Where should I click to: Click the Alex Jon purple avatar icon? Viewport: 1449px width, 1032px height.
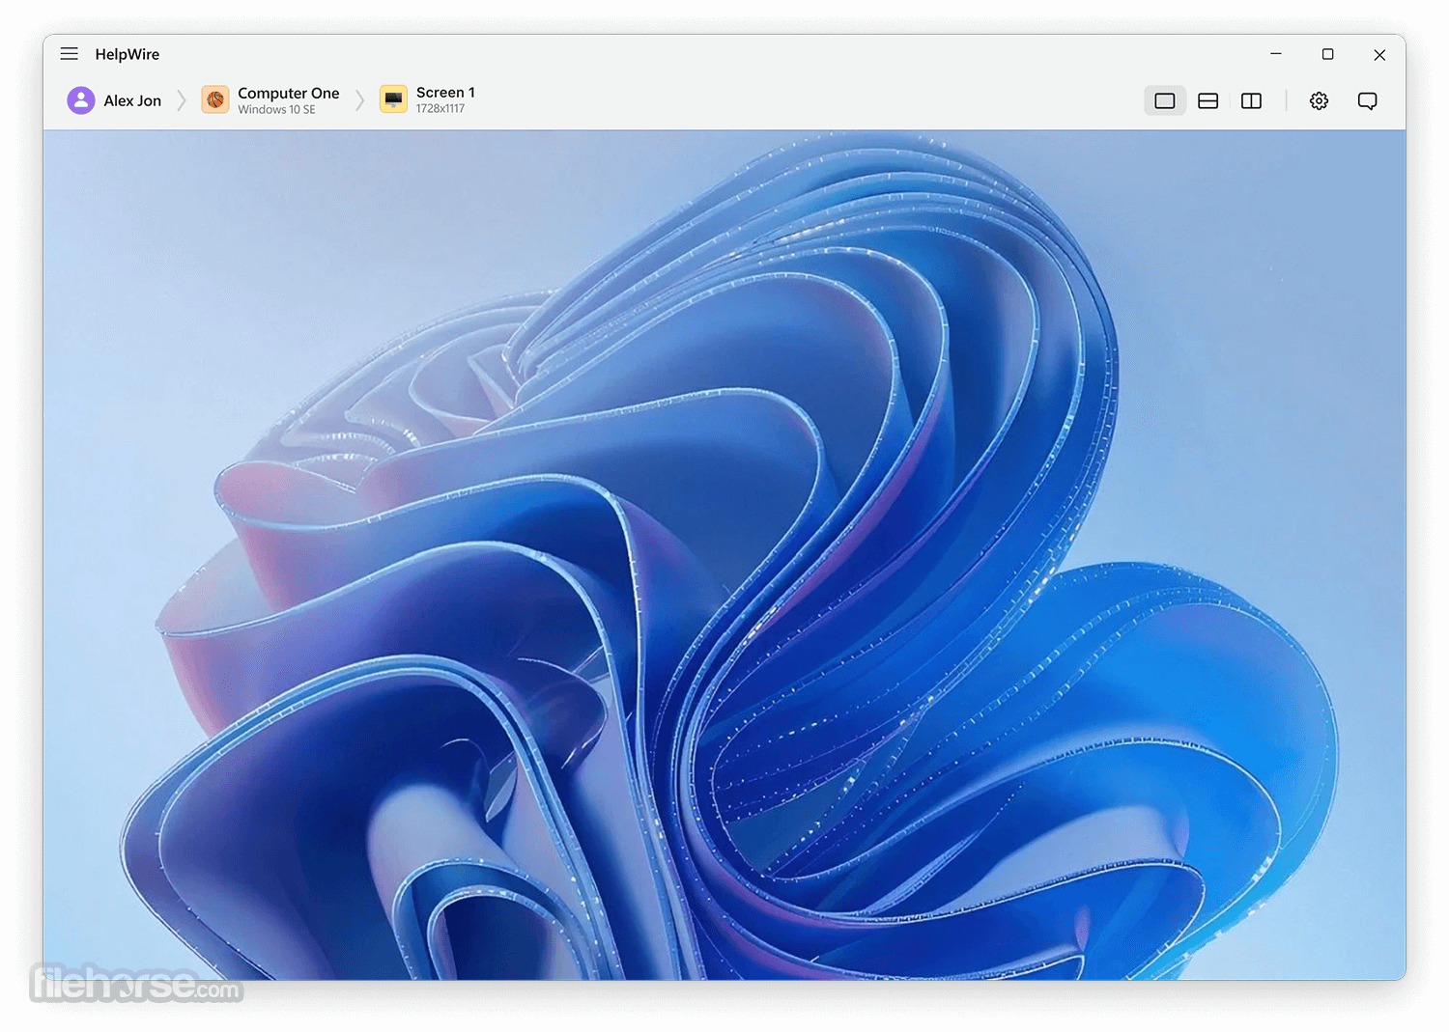pos(81,100)
